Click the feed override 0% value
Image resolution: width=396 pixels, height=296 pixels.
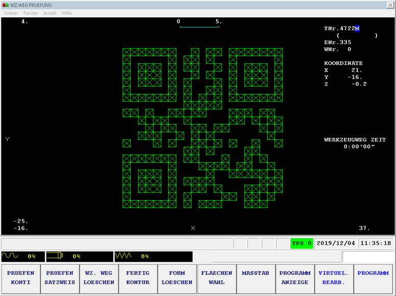click(x=32, y=256)
